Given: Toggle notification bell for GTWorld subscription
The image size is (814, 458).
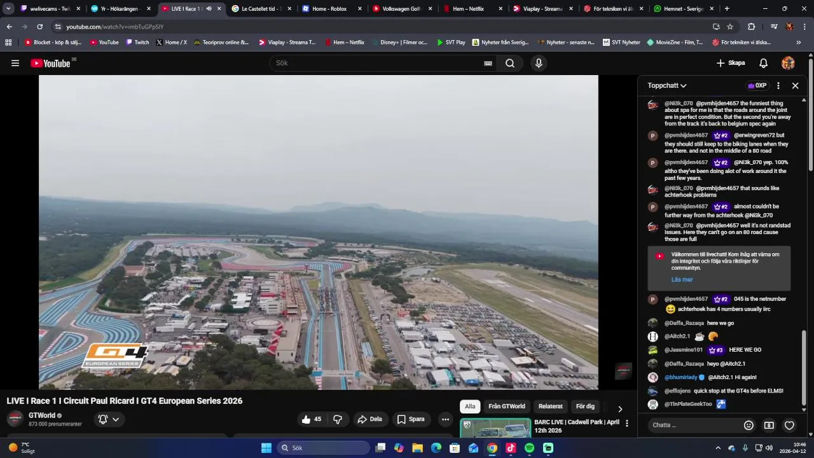Looking at the screenshot, I should 102,419.
